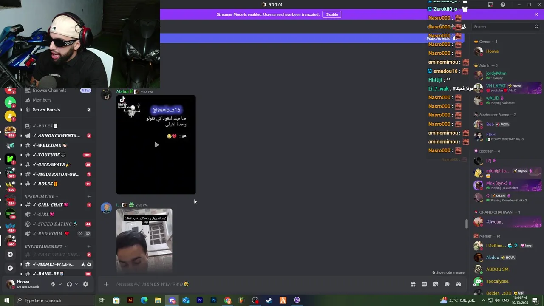The width and height of the screenshot is (544, 306).
Task: Open the GIF picker icon
Action: (x=424, y=284)
